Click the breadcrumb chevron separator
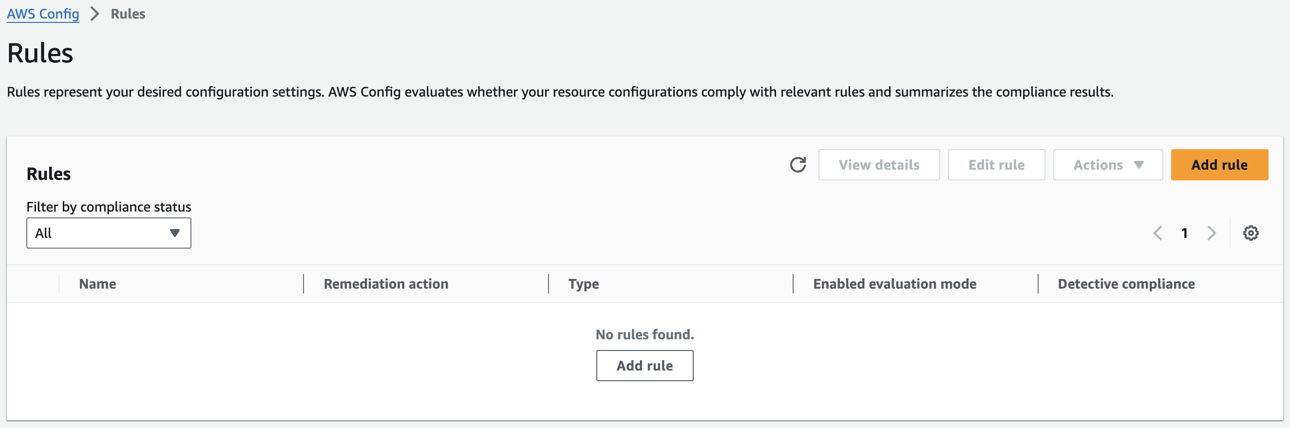Image resolution: width=1290 pixels, height=428 pixels. (95, 14)
